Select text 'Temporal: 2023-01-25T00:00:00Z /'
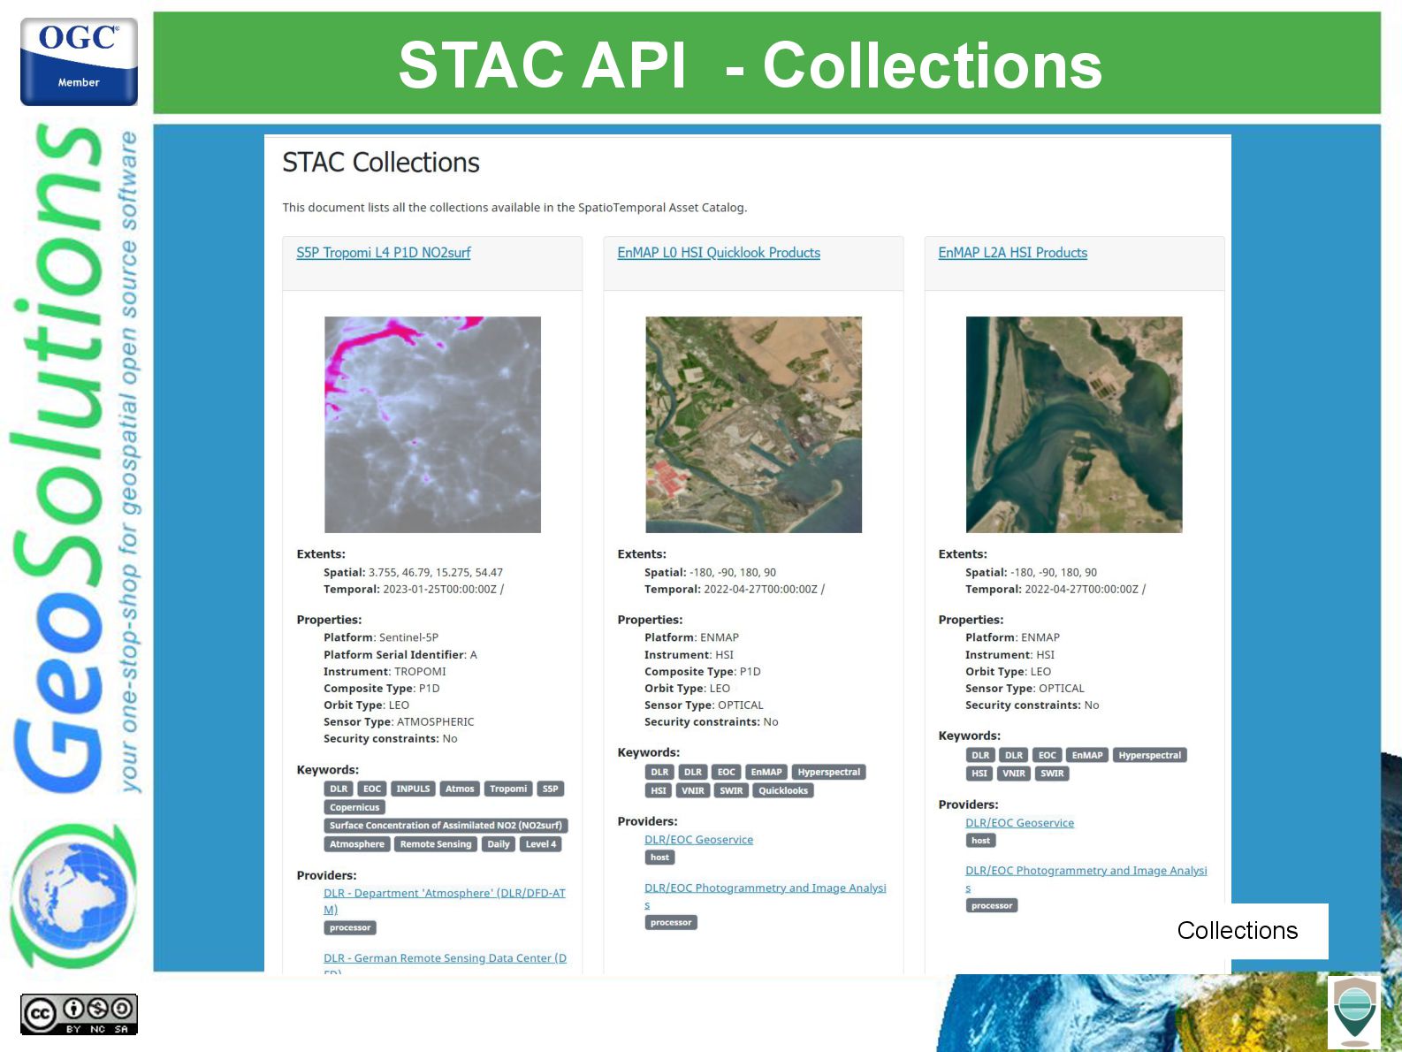Viewport: 1402px width, 1052px height. pos(414,590)
